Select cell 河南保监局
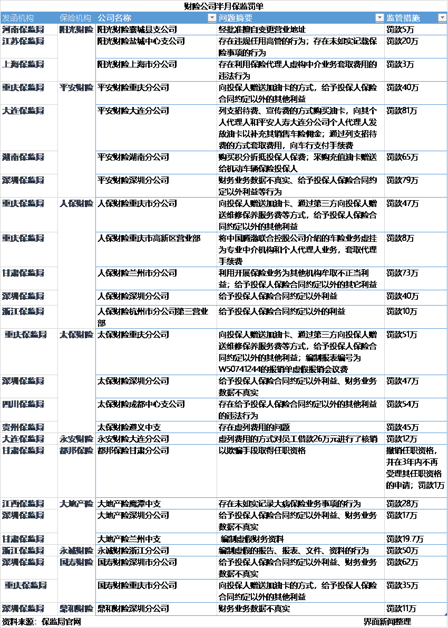448x628 pixels. click(29, 30)
